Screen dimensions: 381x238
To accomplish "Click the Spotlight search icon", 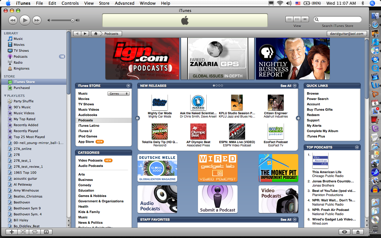I will (x=372, y=3).
